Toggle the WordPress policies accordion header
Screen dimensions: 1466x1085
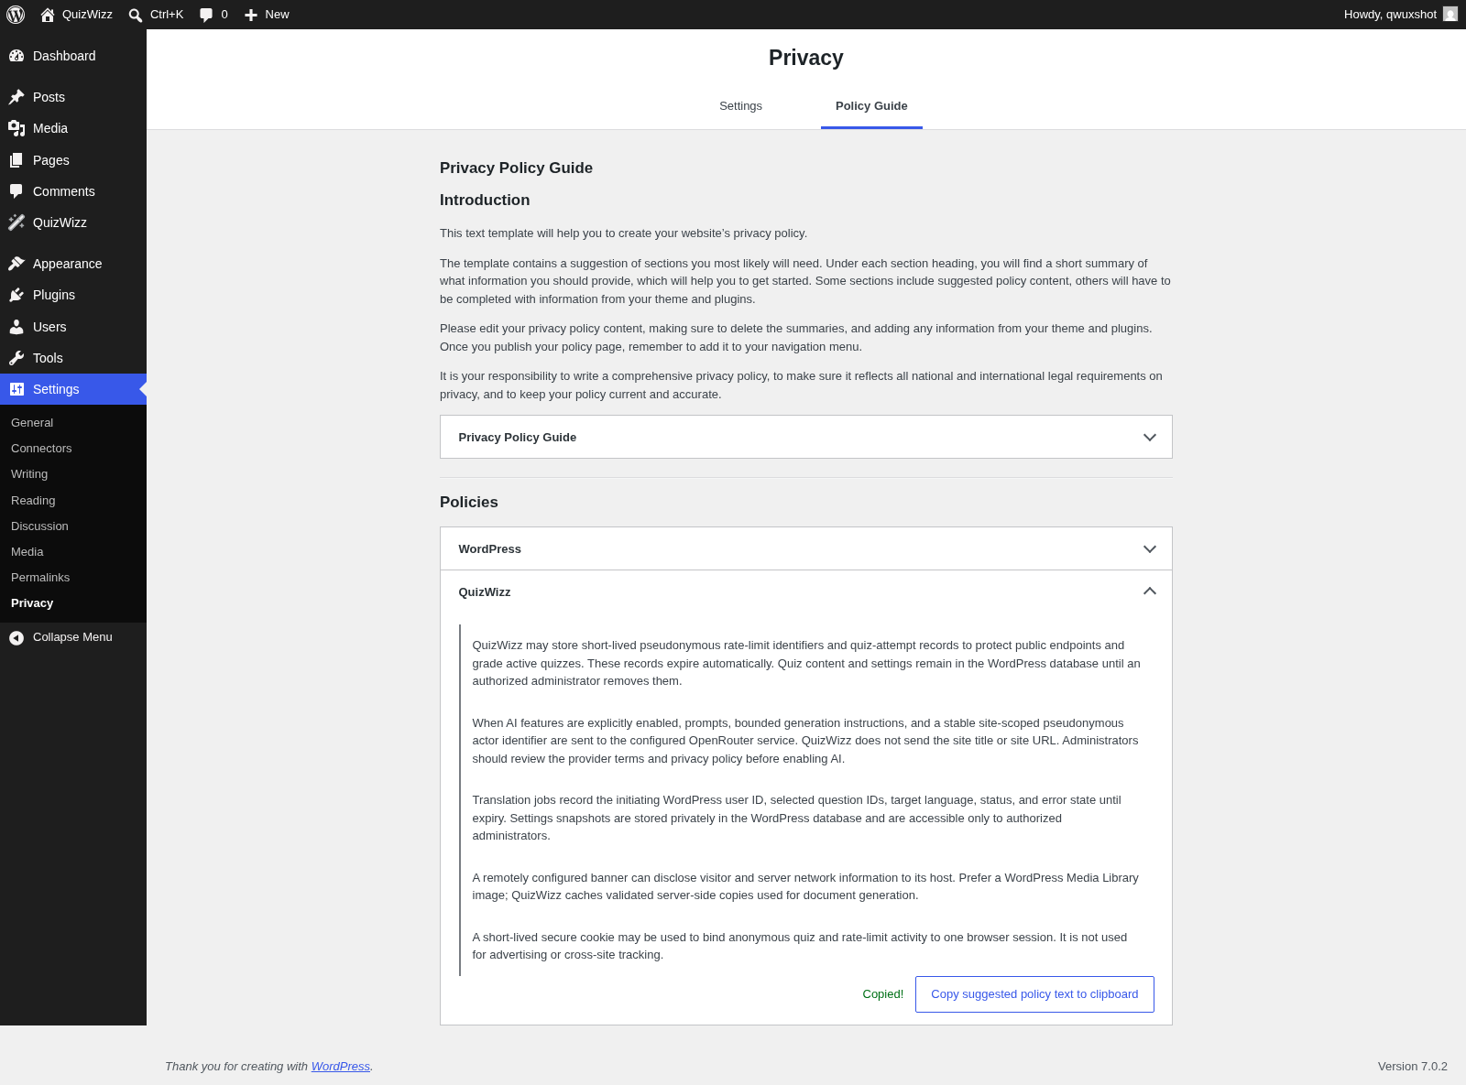(806, 548)
